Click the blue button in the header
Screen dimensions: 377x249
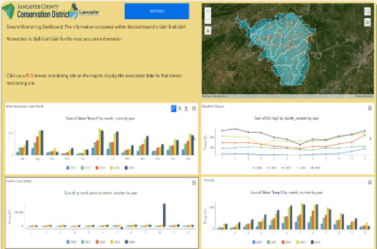point(156,11)
